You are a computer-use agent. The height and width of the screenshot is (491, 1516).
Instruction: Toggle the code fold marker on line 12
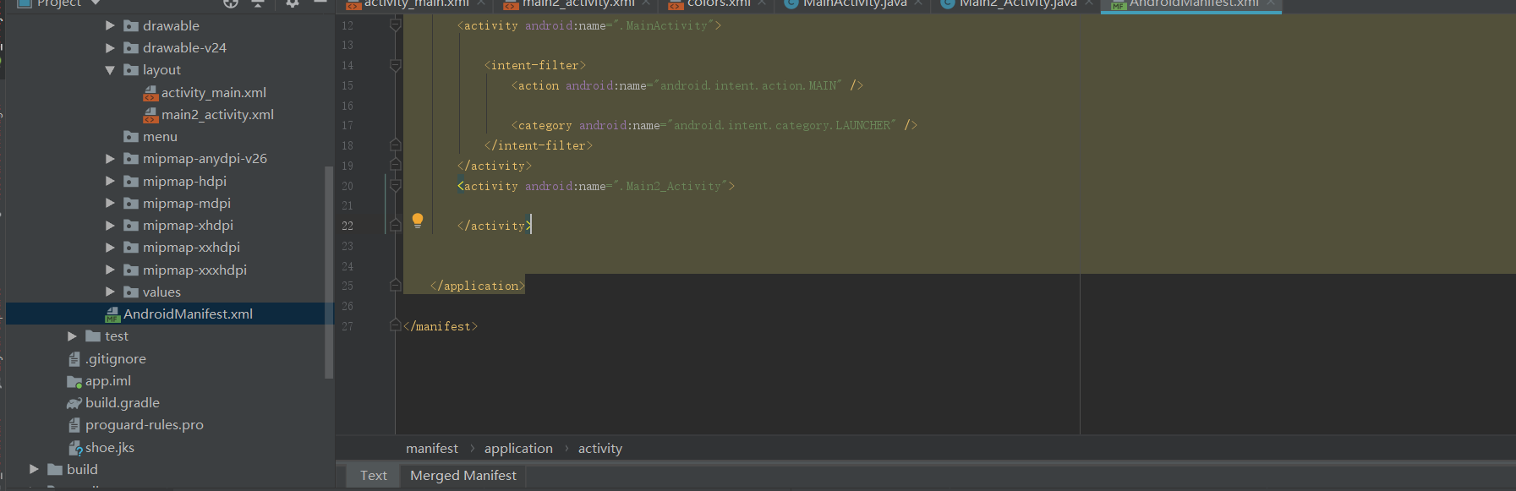tap(395, 25)
